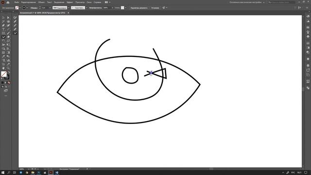311x175 pixels.
Task: Open the workspace switcher dropdown
Action: [x=247, y=2]
